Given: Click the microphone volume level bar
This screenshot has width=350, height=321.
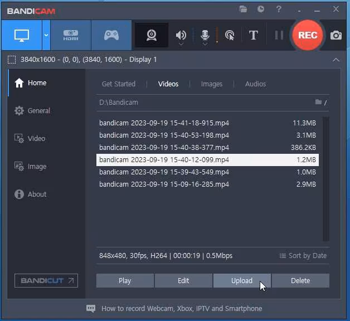Looking at the screenshot, I should (x=217, y=35).
